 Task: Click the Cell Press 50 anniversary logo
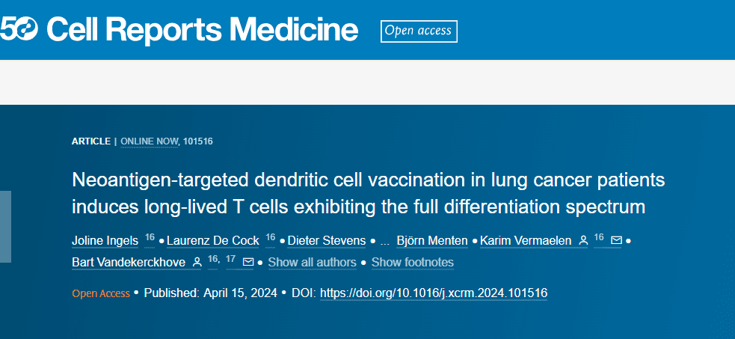click(19, 30)
